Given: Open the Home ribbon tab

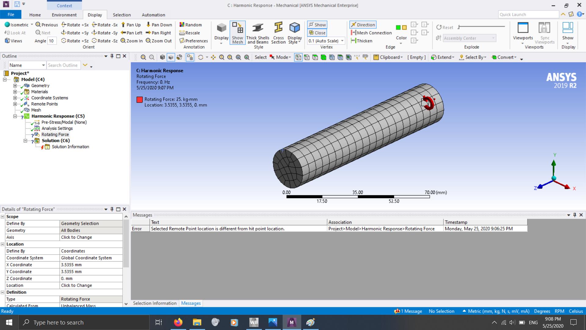Looking at the screenshot, I should (x=35, y=15).
